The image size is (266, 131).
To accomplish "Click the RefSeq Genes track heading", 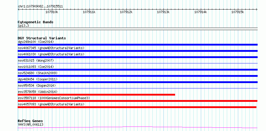I will pyautogui.click(x=30, y=121).
